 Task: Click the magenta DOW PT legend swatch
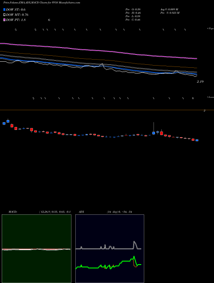4,20
